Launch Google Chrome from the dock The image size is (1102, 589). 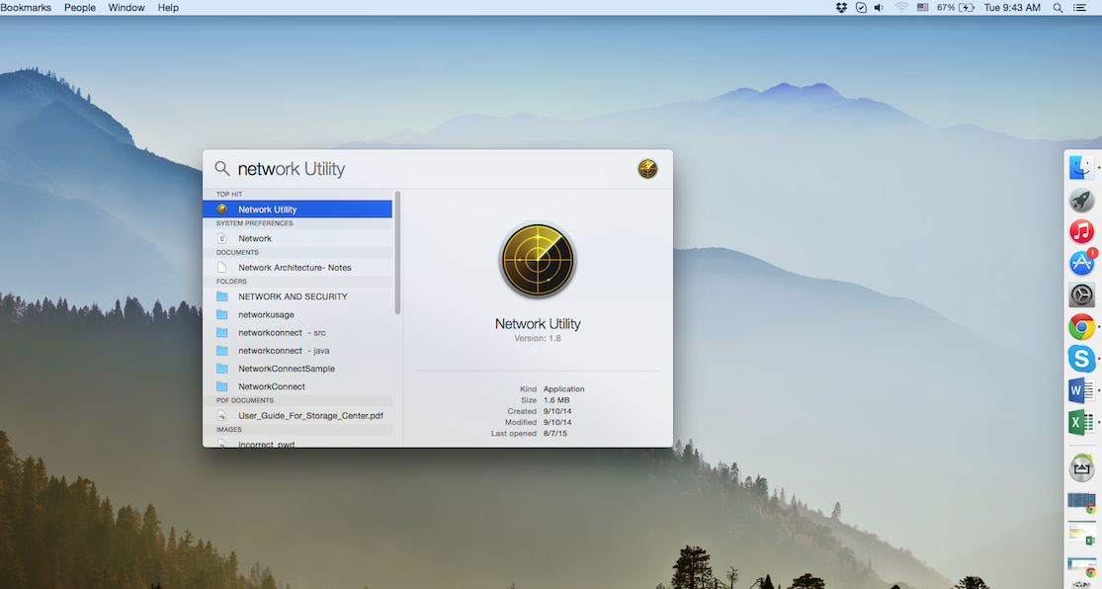[x=1081, y=327]
